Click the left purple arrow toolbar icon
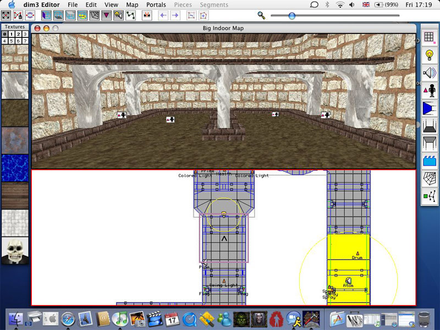 [x=163, y=15]
